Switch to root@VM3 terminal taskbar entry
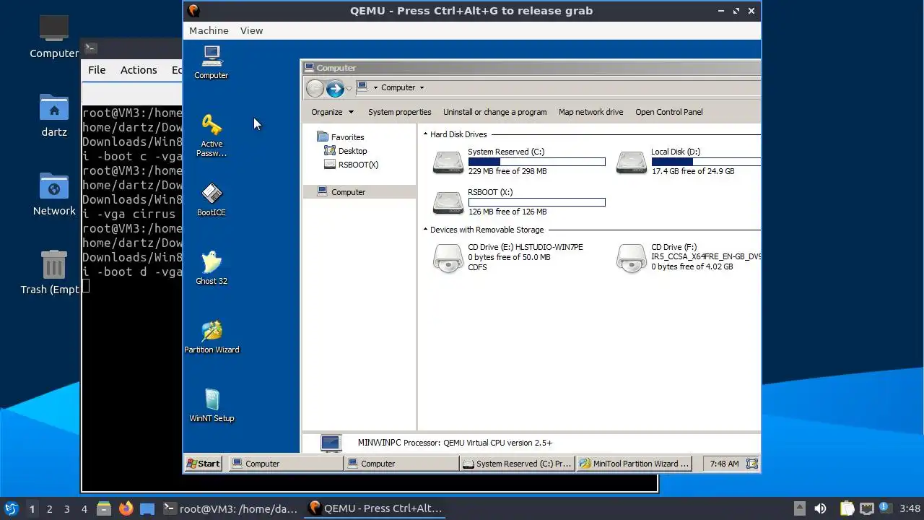 point(230,508)
